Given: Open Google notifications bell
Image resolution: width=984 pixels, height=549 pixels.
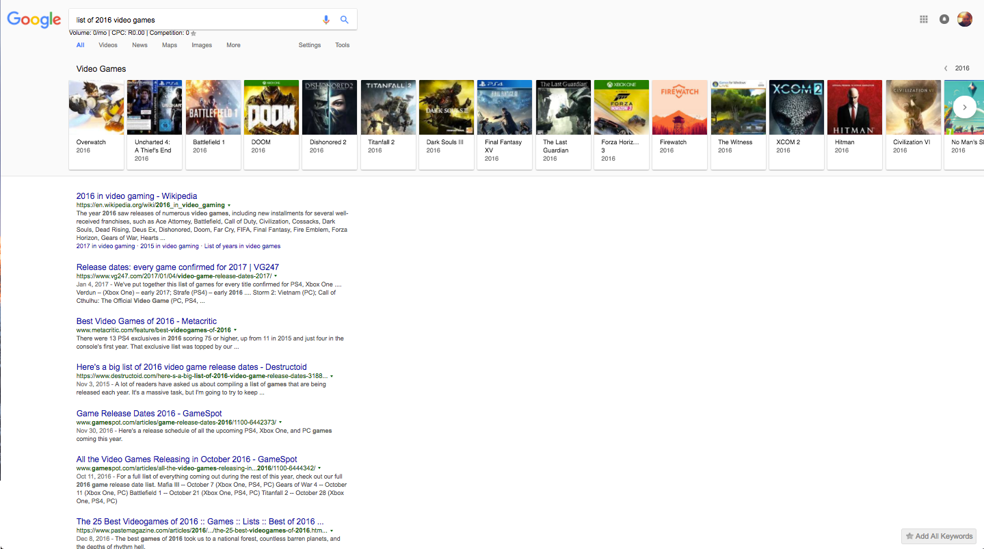Looking at the screenshot, I should [944, 19].
